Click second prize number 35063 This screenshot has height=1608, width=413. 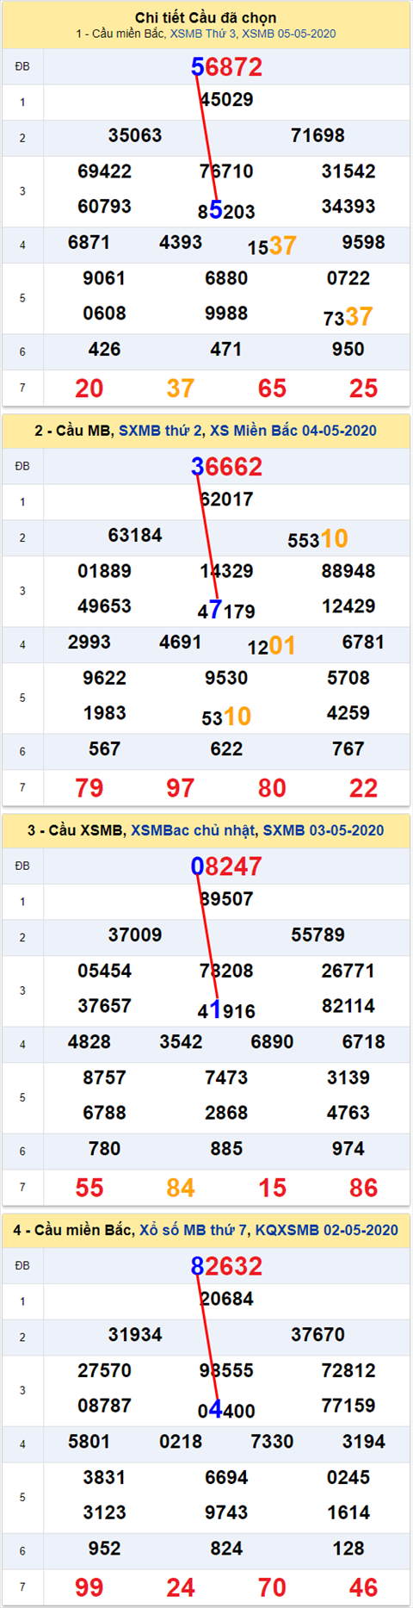[x=135, y=135]
